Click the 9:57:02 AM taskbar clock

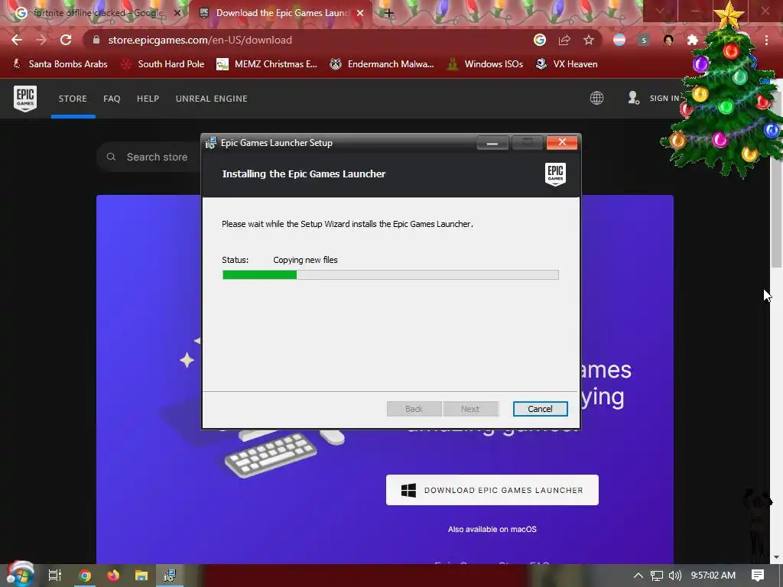pos(713,576)
